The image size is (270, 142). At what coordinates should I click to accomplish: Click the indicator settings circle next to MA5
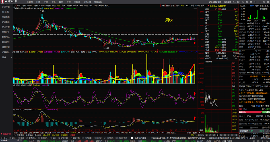click(x=32, y=8)
